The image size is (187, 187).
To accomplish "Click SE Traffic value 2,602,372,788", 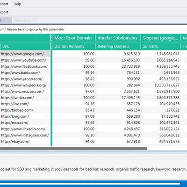I will click(168, 98).
